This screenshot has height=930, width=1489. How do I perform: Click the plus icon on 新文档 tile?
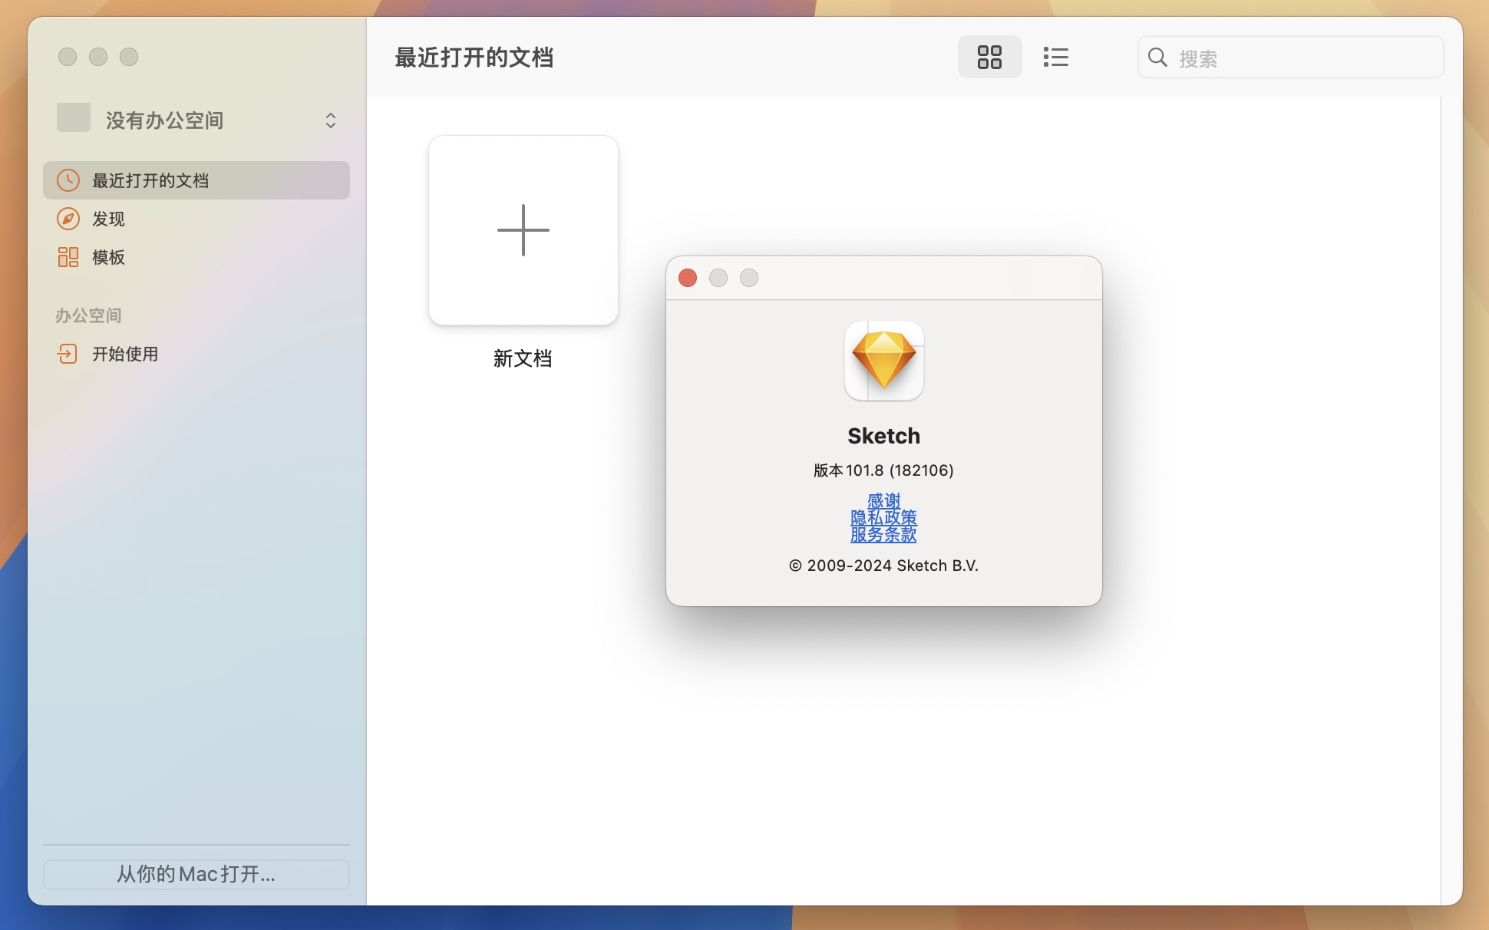point(523,229)
